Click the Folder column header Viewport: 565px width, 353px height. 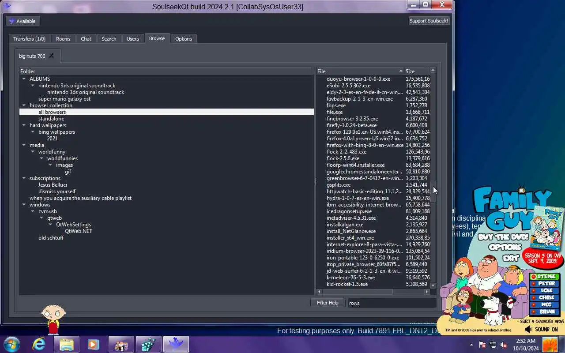point(166,71)
